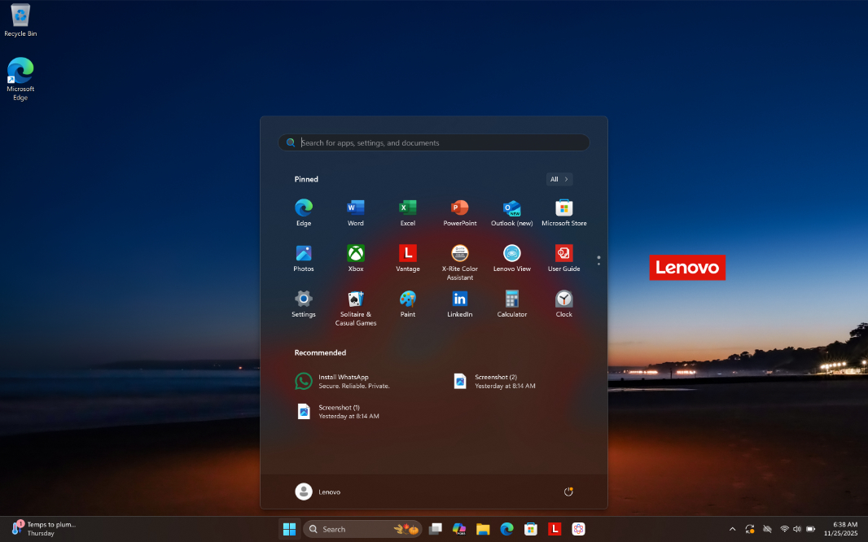The width and height of the screenshot is (868, 542).
Task: Open File Explorer from the taskbar
Action: click(482, 529)
